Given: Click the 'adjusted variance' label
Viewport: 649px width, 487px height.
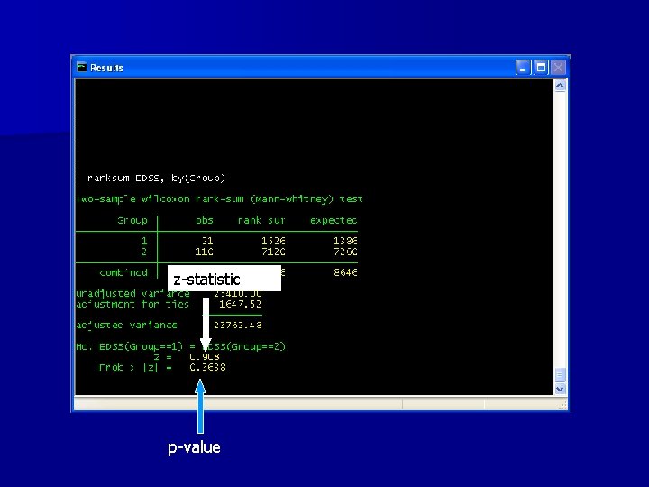Looking at the screenshot, I should click(127, 326).
